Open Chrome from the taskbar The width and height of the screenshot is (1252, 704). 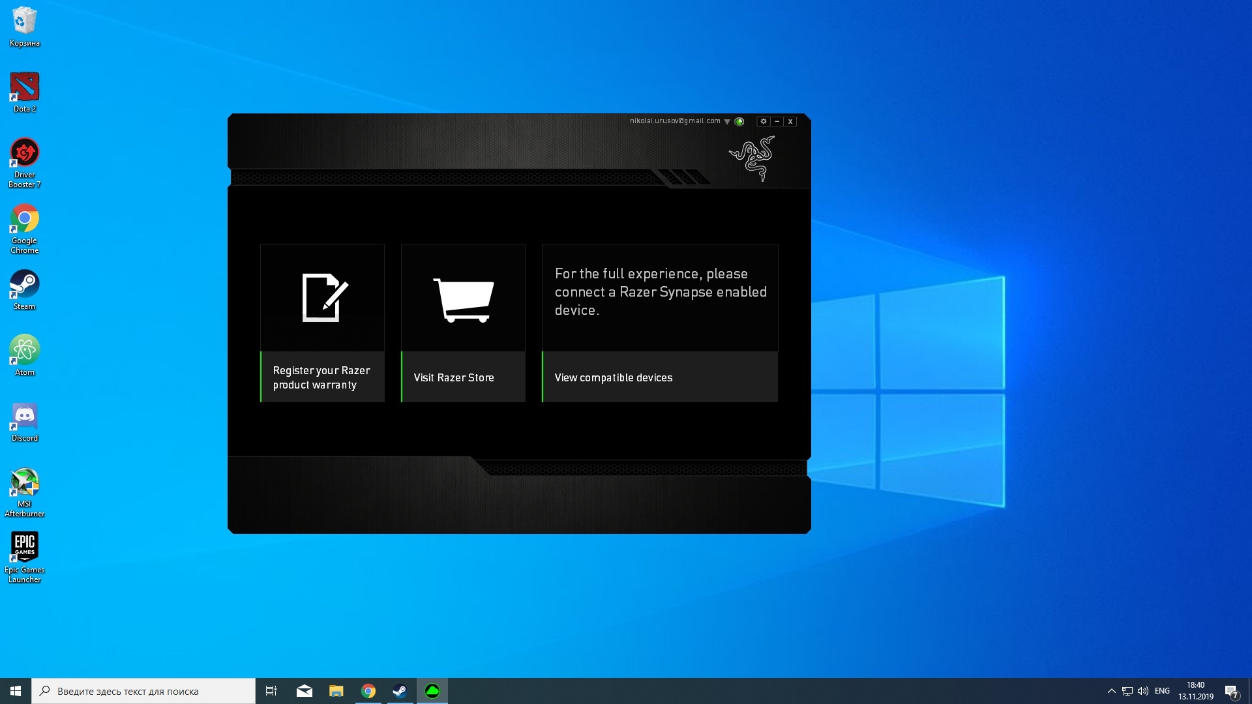pyautogui.click(x=368, y=691)
